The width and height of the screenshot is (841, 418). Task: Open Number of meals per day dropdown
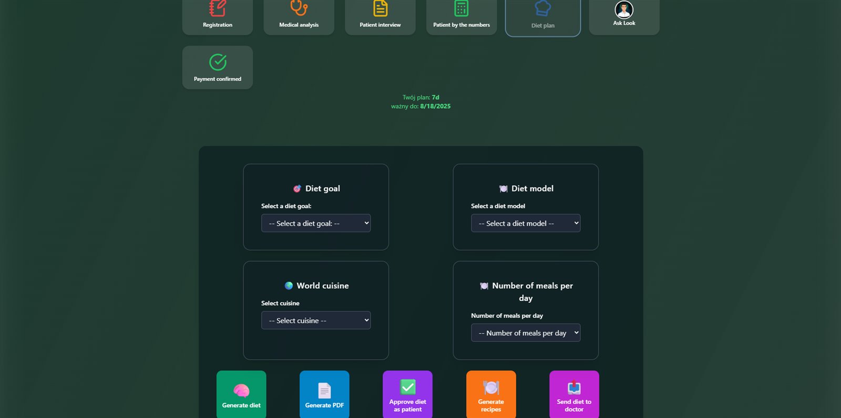click(525, 333)
